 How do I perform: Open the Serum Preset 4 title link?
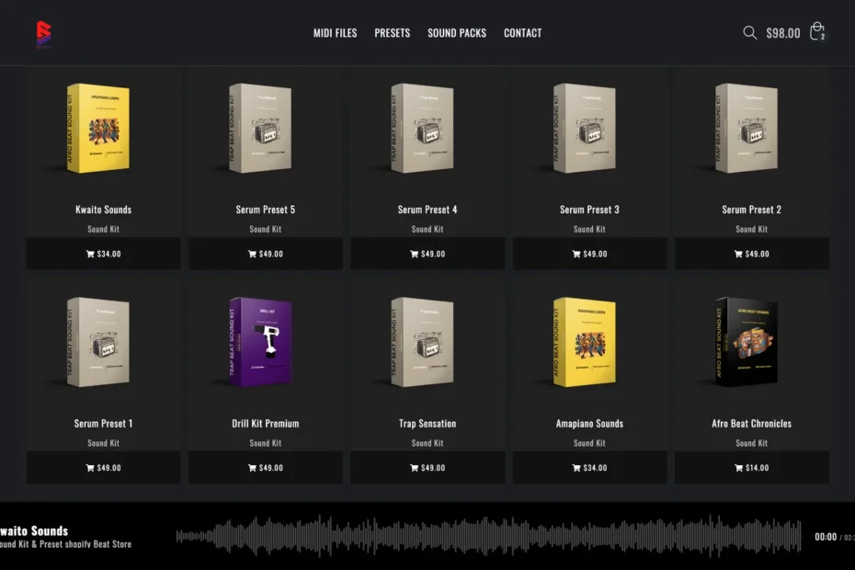click(x=427, y=210)
